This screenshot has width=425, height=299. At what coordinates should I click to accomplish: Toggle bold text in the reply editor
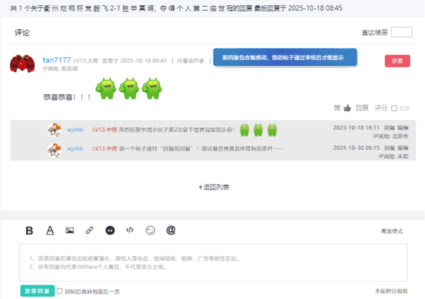pyautogui.click(x=29, y=230)
